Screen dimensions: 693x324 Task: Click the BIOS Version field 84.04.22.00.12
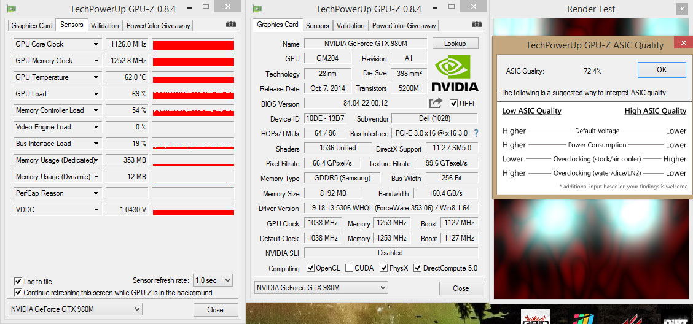(x=366, y=103)
